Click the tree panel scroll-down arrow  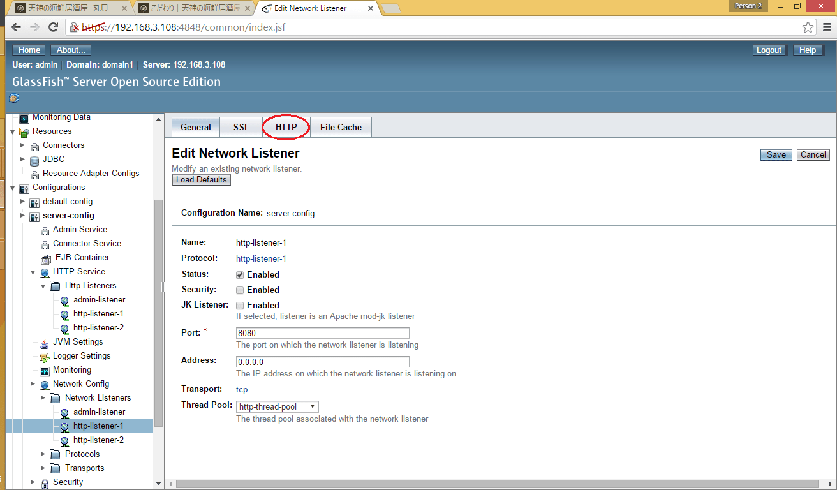coord(159,484)
